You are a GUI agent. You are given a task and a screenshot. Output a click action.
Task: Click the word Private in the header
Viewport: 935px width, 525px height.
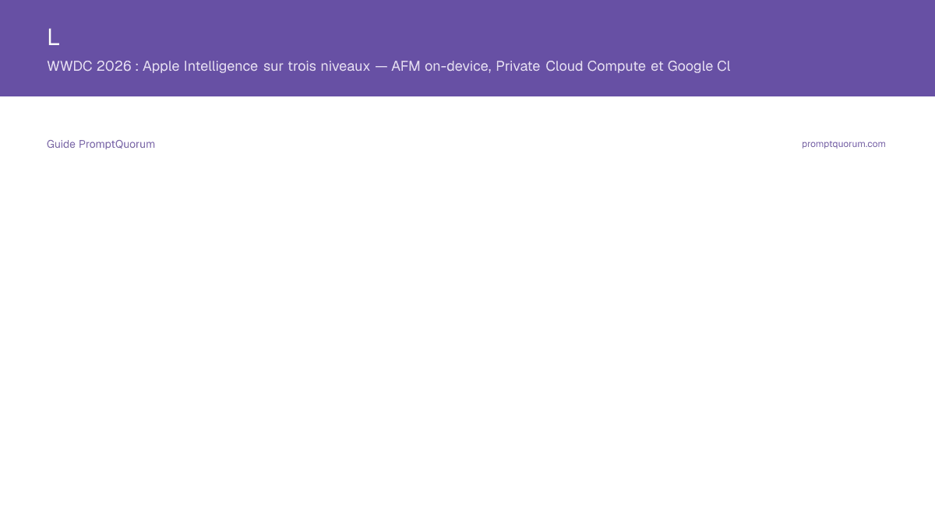[x=518, y=66]
